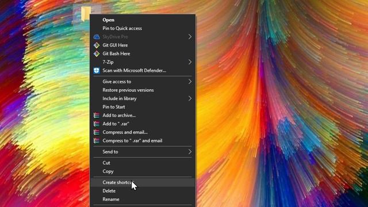This screenshot has width=368, height=207.
Task: Click icon beside Compress to ".rar" and email
Action: click(x=97, y=140)
